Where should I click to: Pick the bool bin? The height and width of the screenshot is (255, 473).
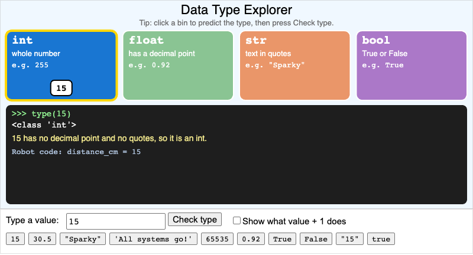coord(412,66)
